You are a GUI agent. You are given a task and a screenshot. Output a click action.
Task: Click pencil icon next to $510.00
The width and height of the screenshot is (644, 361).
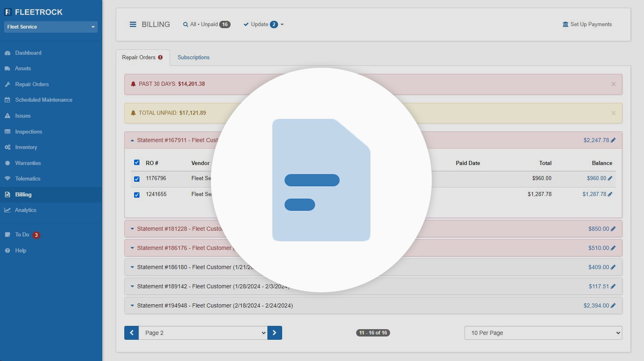613,248
